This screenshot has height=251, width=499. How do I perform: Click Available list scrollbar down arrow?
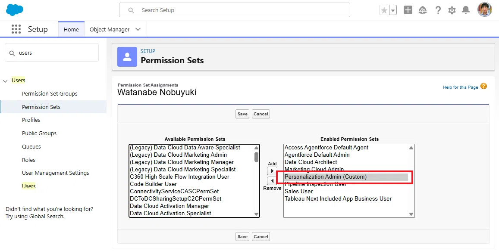pos(257,214)
